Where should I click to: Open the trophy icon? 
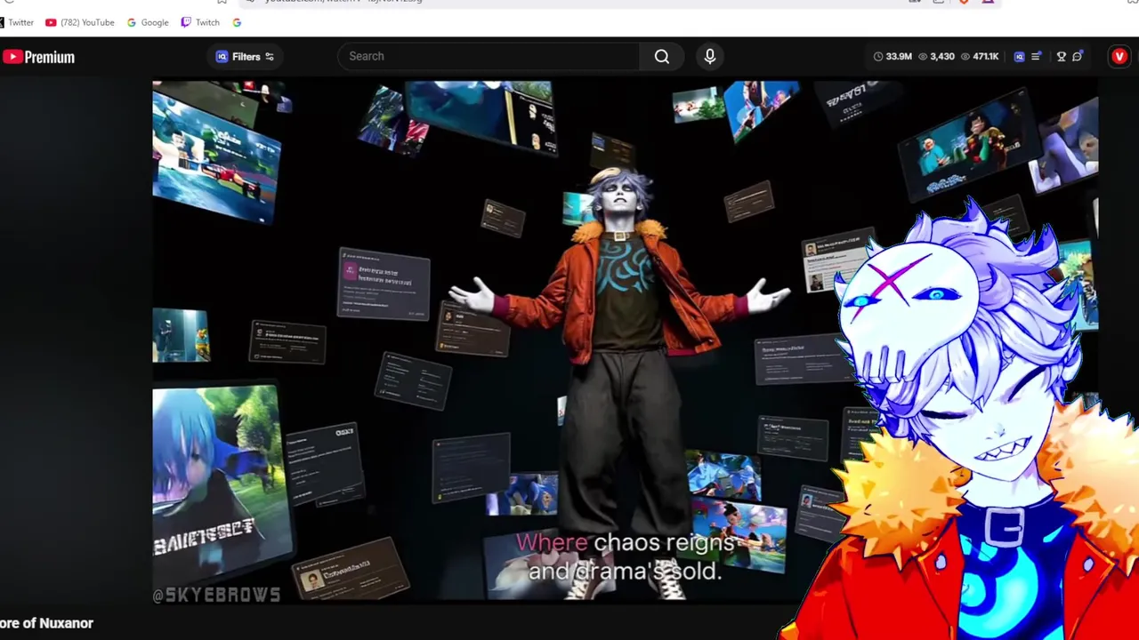pos(1061,57)
